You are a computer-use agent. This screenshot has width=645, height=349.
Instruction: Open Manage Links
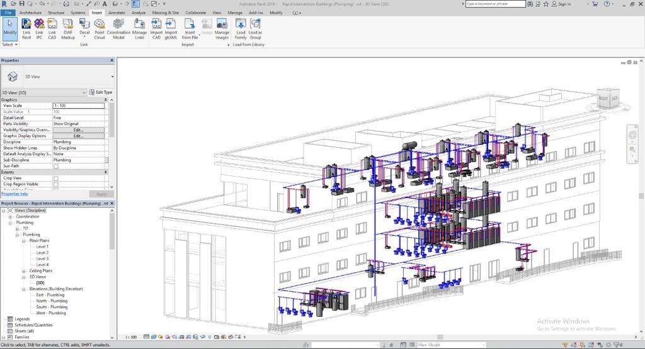[139, 29]
